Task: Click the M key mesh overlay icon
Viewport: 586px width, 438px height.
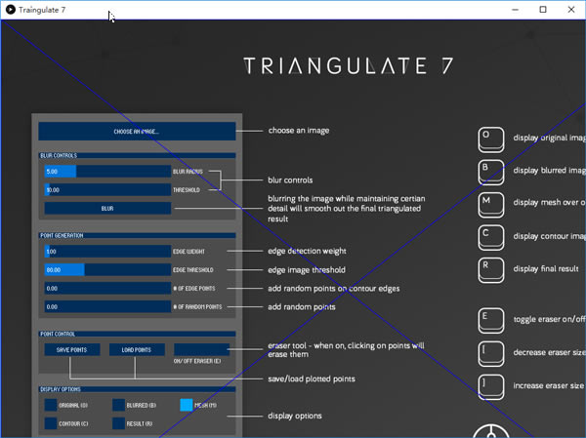Action: [x=490, y=203]
